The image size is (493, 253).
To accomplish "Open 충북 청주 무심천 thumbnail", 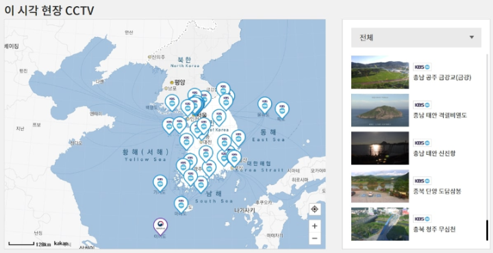I will point(380,224).
